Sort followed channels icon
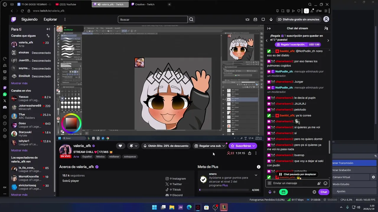This screenshot has height=212, width=378. [x=48, y=36]
